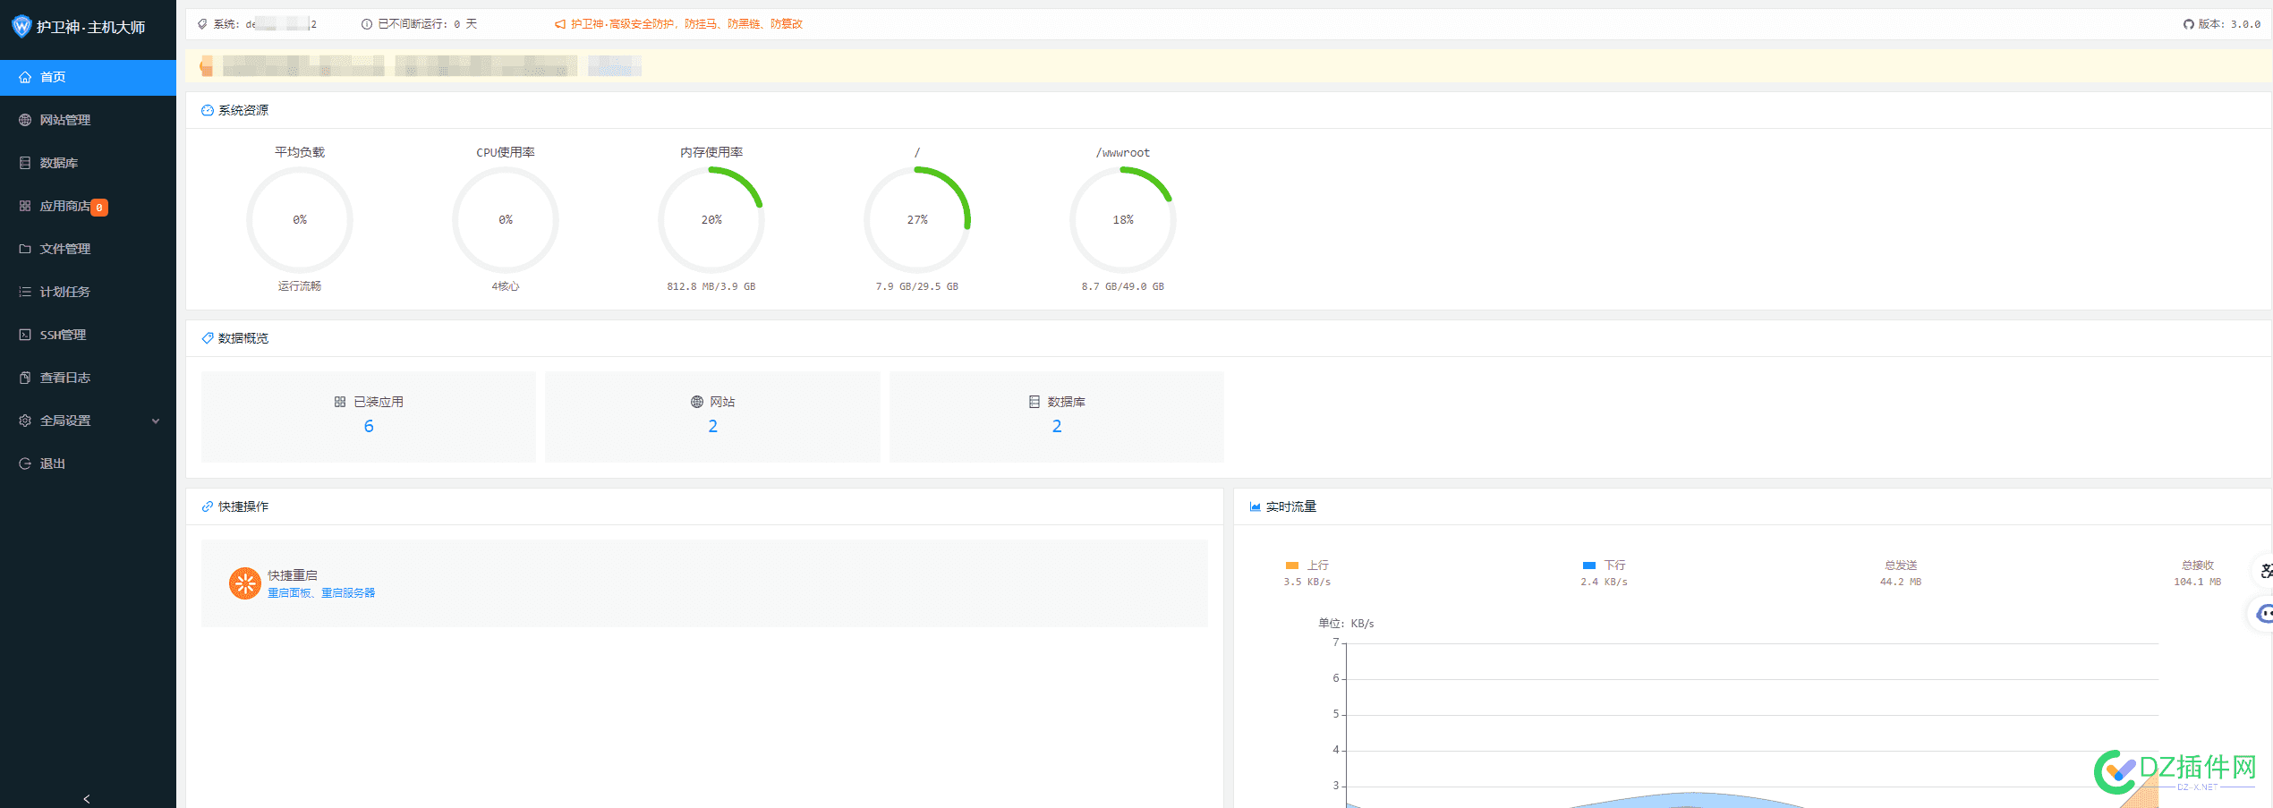This screenshot has height=808, width=2273.
Task: Click the 已不间断运行 info icon
Action: pyautogui.click(x=367, y=24)
